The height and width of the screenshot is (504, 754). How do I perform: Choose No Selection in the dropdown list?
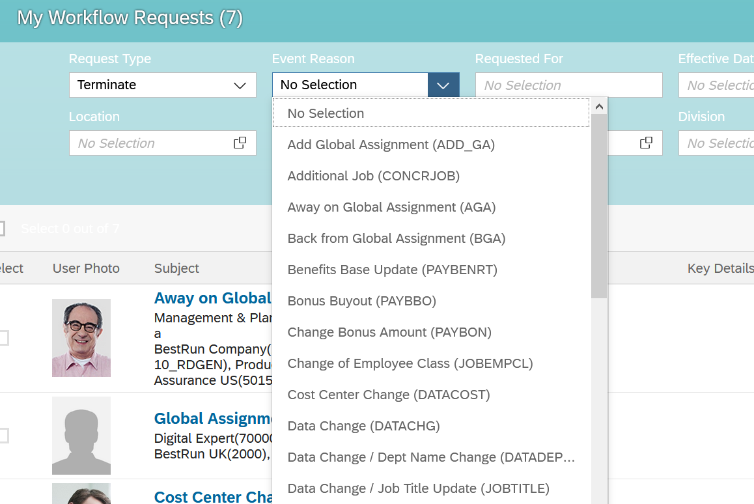tap(431, 113)
